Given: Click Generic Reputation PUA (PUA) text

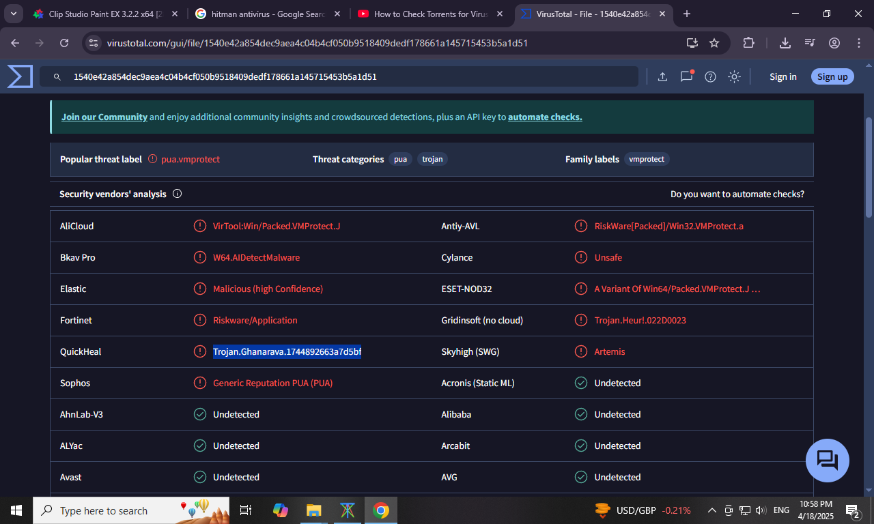Looking at the screenshot, I should coord(272,383).
